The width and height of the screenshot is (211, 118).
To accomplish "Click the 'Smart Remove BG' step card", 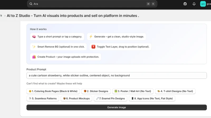I will pyautogui.click(x=59, y=47).
